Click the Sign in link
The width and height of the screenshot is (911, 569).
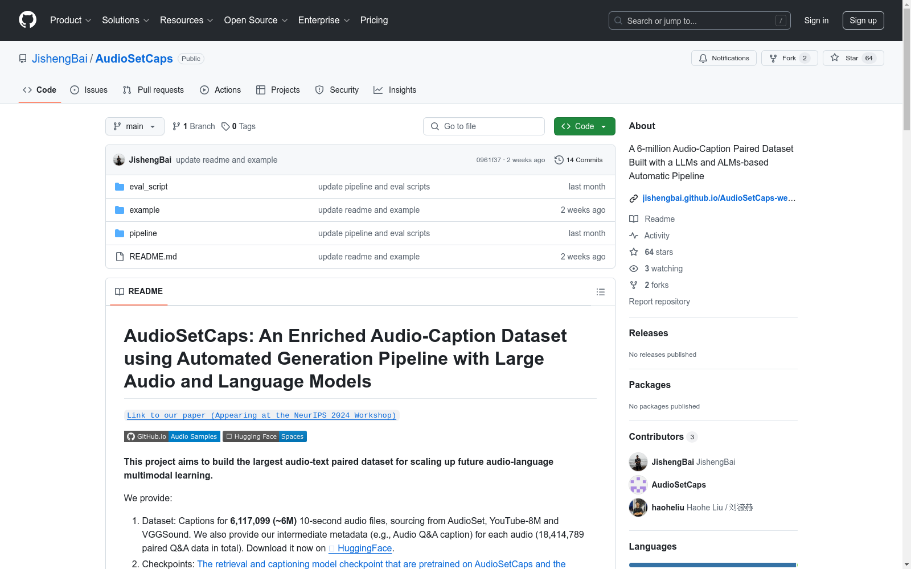coord(816,20)
